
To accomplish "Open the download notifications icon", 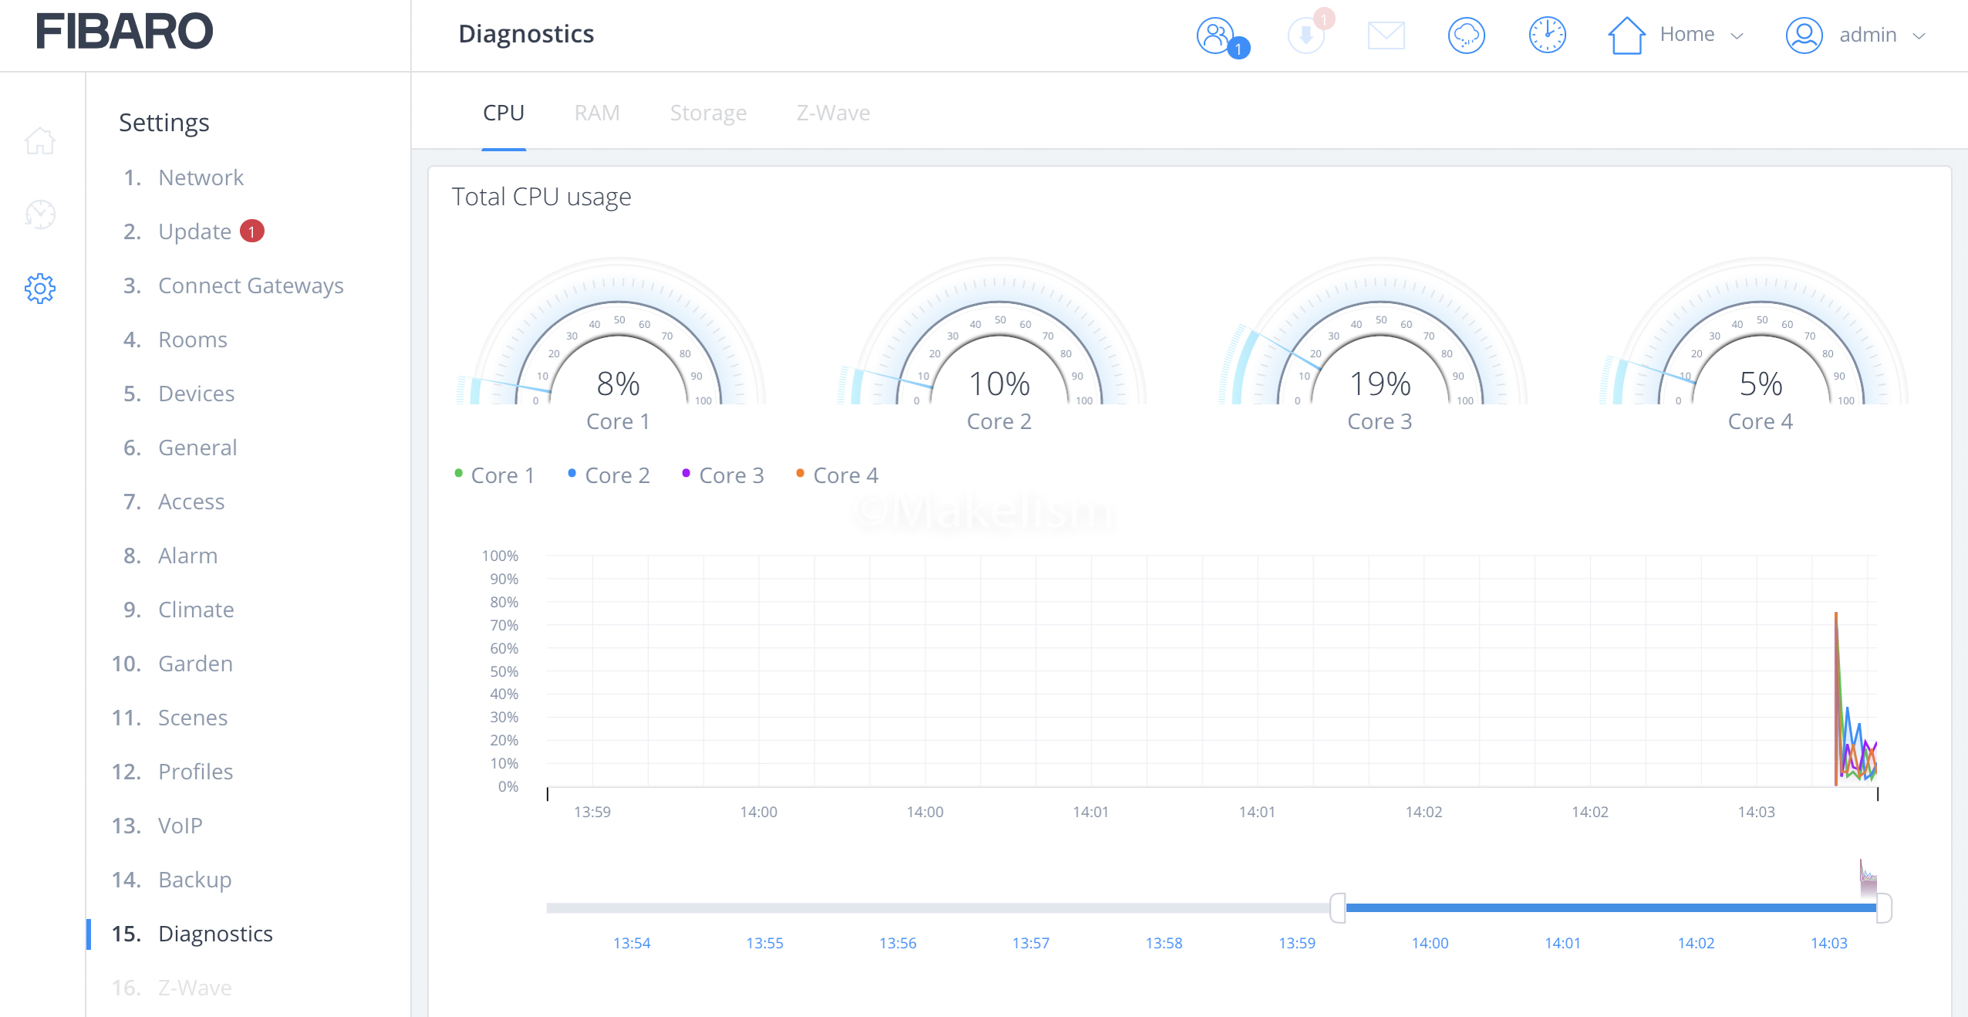I will point(1305,35).
